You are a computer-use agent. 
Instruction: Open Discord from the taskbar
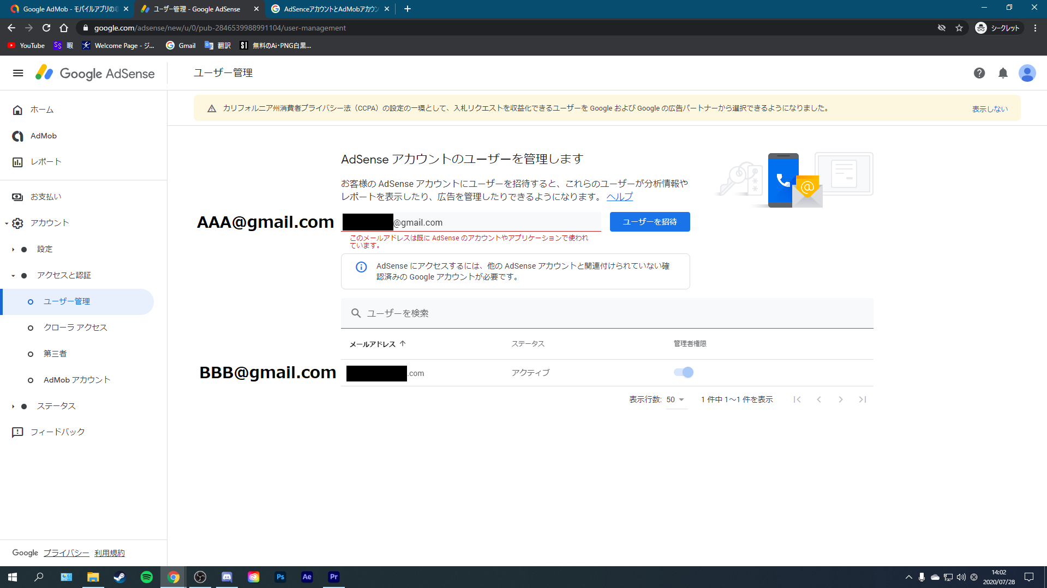[x=227, y=577]
